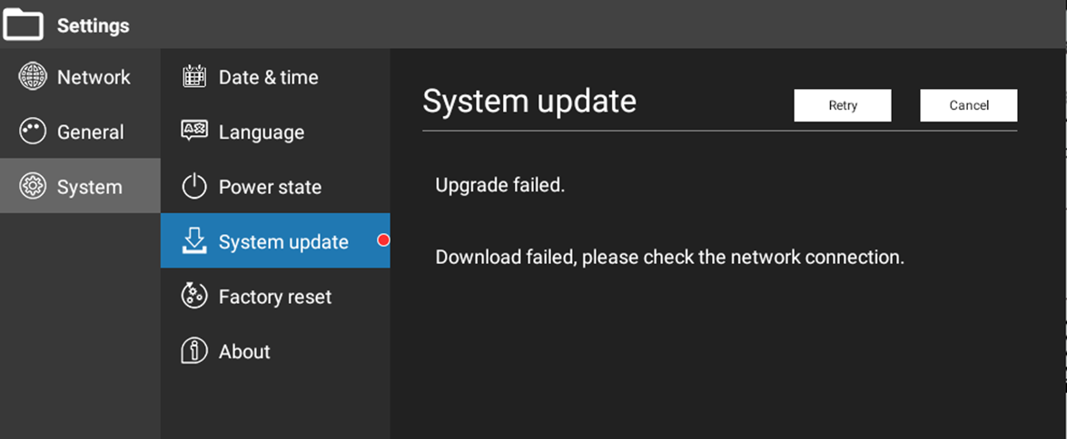Open the Network settings category
The height and width of the screenshot is (439, 1067).
(x=94, y=77)
